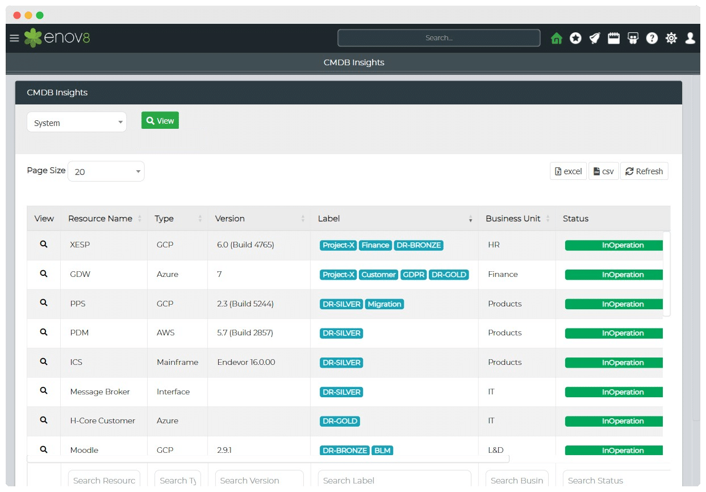Open the Page Size dropdown
The width and height of the screenshot is (706, 492).
(x=106, y=171)
